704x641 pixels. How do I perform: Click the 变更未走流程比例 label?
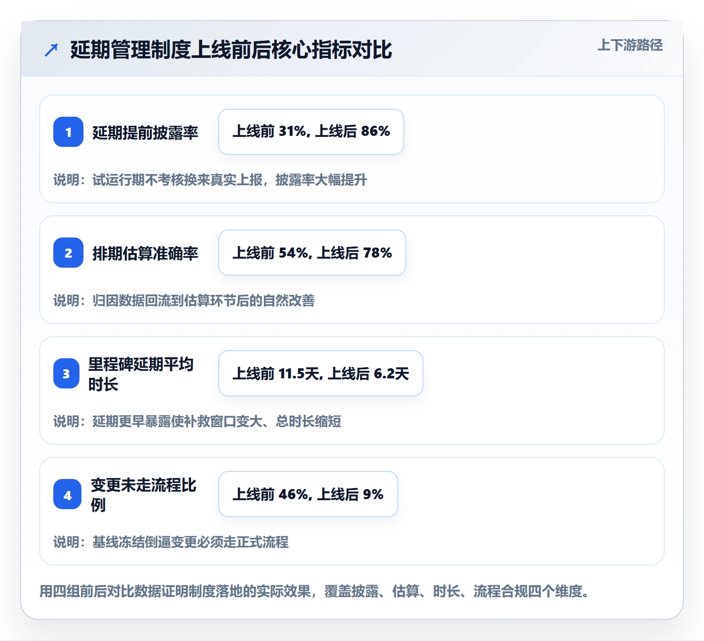pos(143,495)
